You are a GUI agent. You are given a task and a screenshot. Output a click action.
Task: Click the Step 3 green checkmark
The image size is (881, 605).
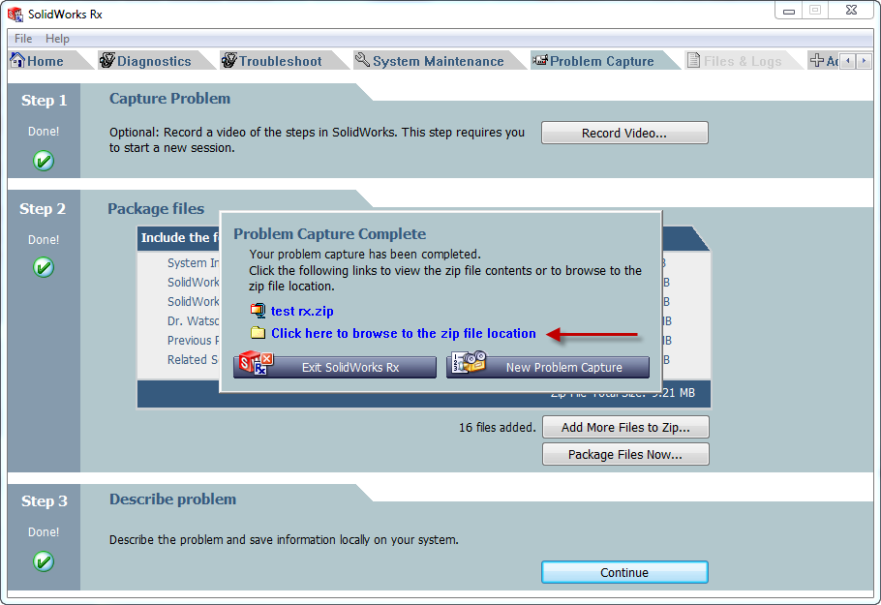click(x=44, y=561)
